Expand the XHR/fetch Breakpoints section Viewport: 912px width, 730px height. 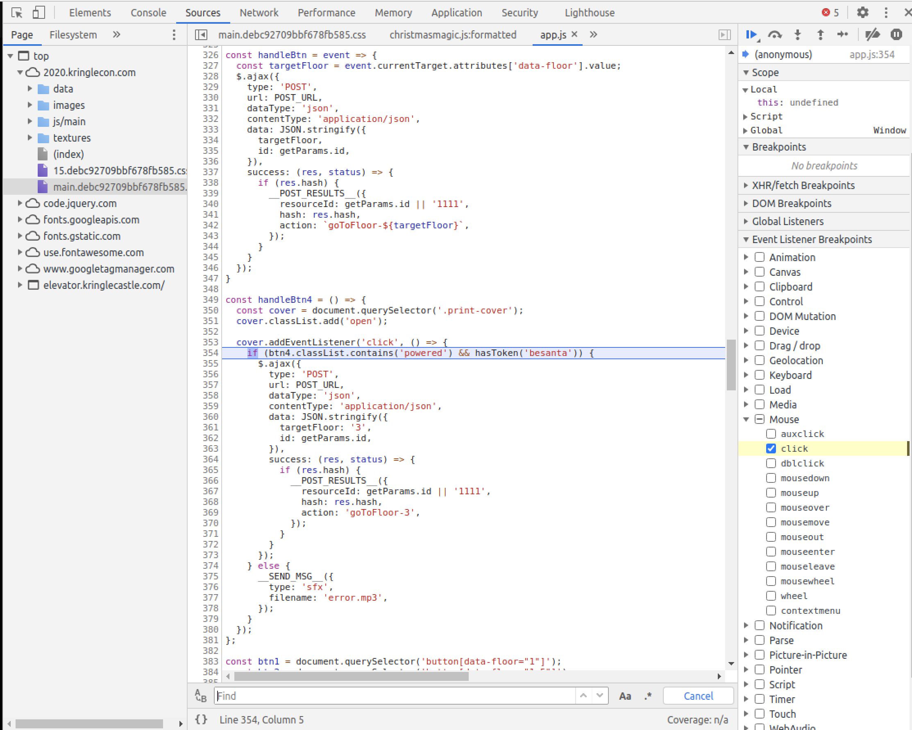746,185
